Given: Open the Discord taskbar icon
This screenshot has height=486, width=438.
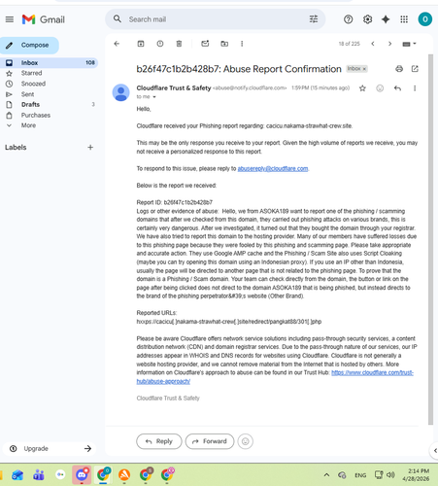Looking at the screenshot, I should (x=82, y=475).
